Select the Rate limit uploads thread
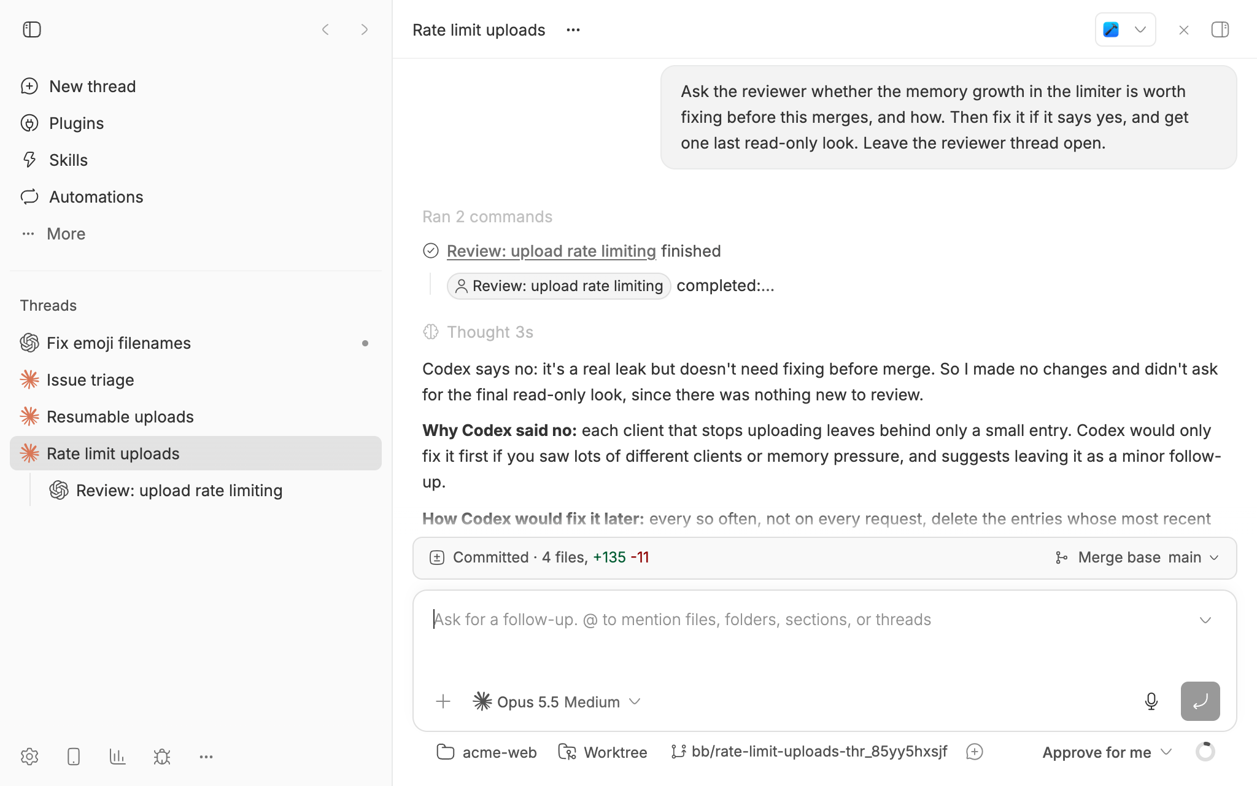 tap(196, 453)
